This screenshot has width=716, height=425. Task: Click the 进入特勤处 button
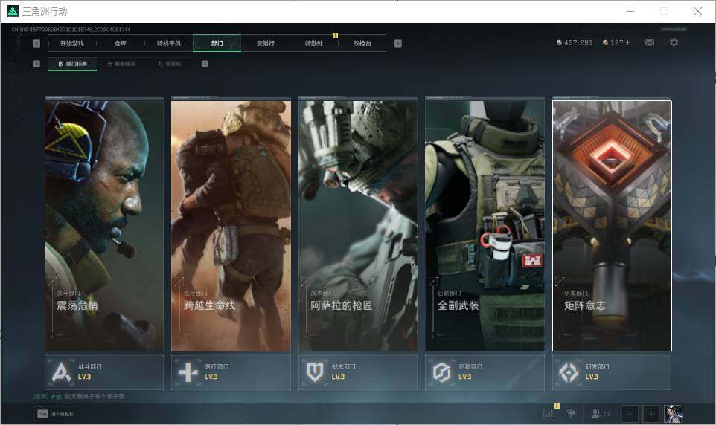(56, 414)
